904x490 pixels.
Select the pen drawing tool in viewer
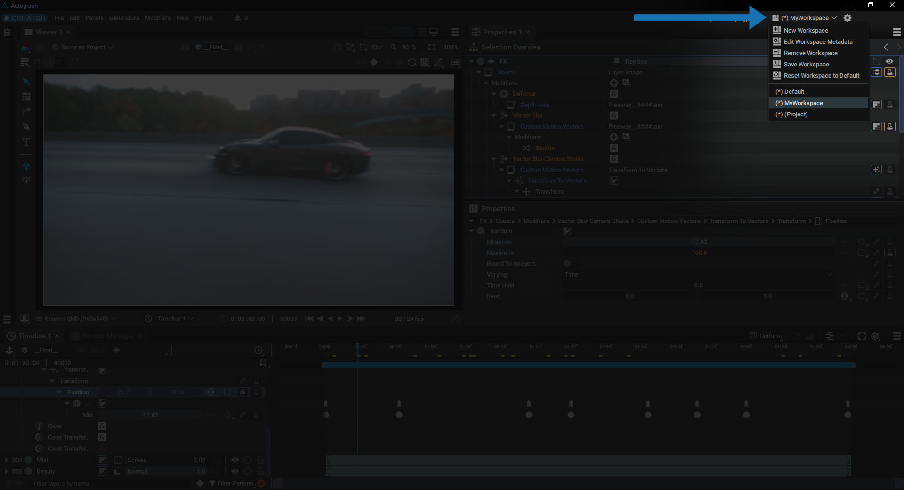tap(26, 126)
